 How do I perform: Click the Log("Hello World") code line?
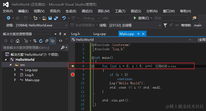[x=127, y=83]
